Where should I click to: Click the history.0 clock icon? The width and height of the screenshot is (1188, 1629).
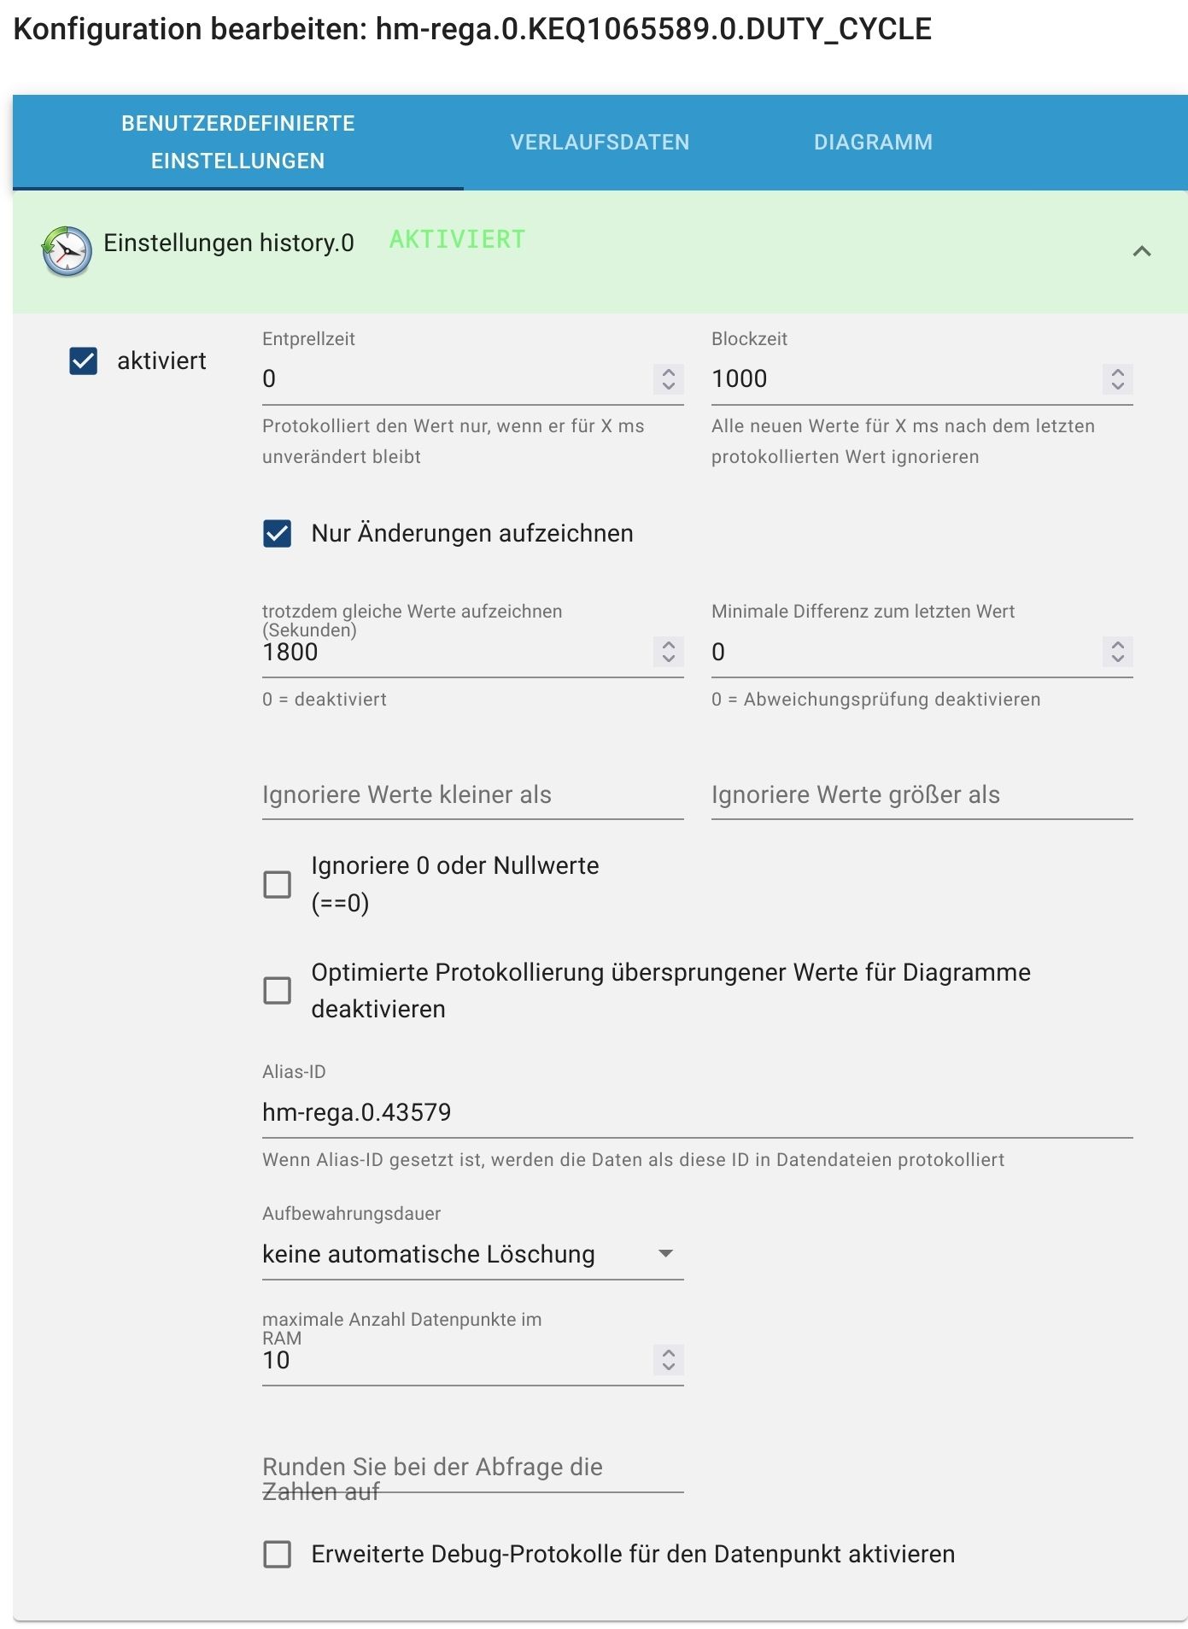(67, 250)
